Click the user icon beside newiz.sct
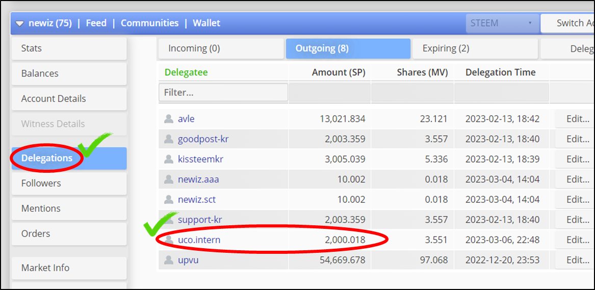 168,199
